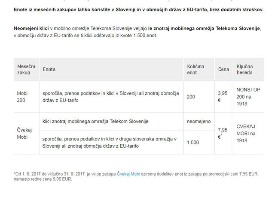Click the Mesečni zakup column header
275x200 pixels.
tap(26, 69)
